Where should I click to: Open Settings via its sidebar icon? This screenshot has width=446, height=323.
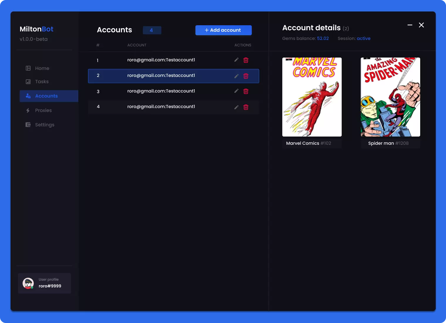click(28, 125)
